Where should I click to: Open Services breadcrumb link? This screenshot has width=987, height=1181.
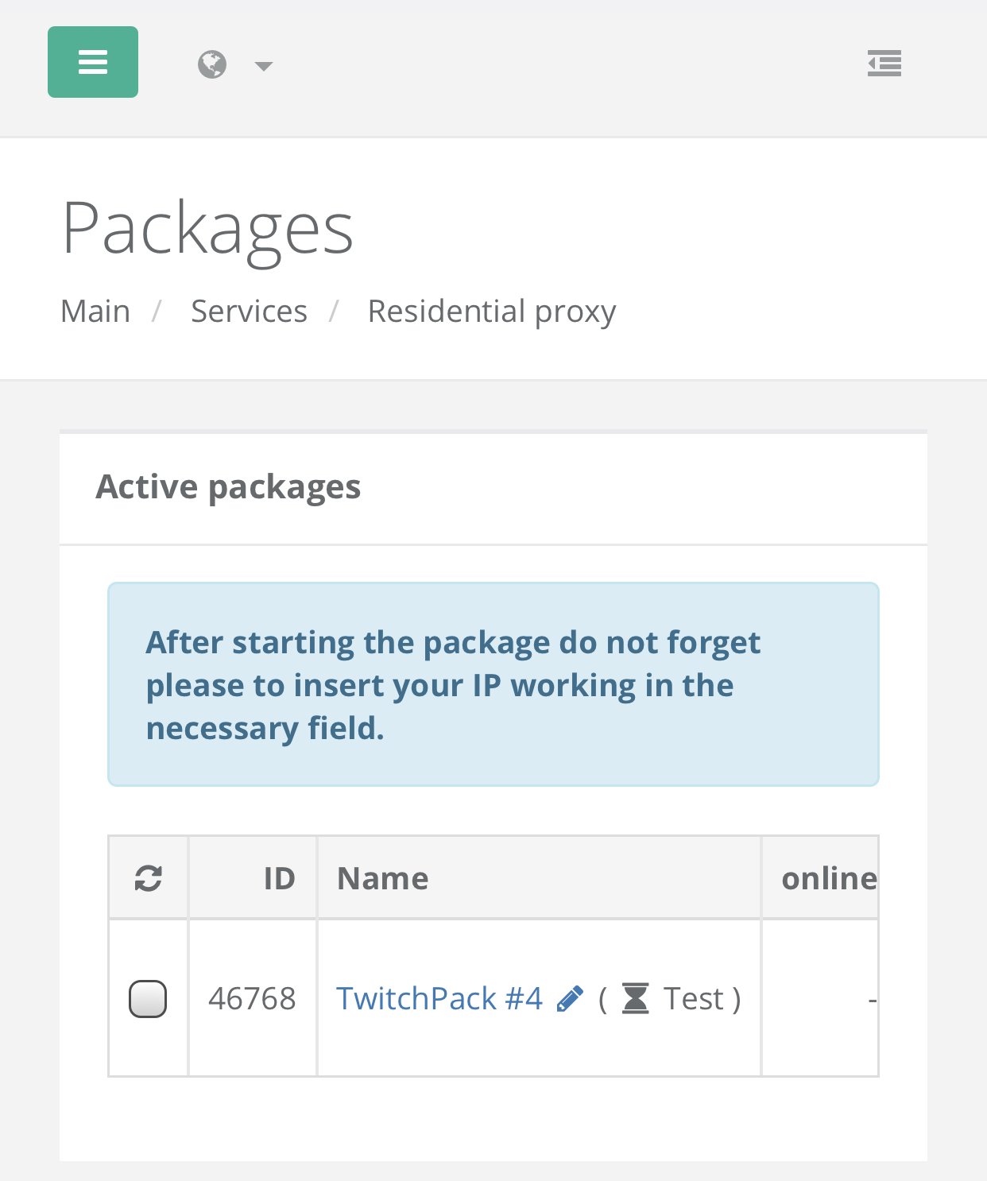(x=249, y=312)
